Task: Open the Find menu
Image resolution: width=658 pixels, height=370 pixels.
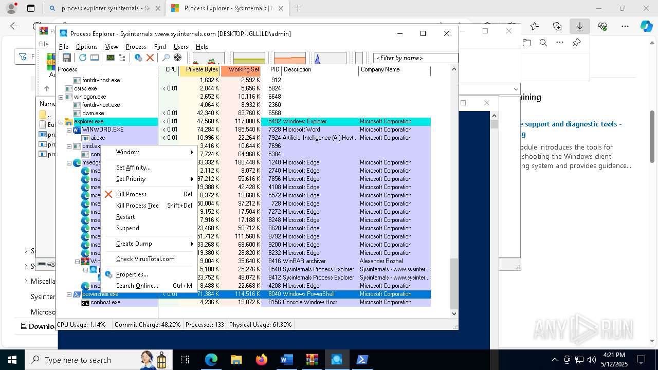Action: point(160,47)
